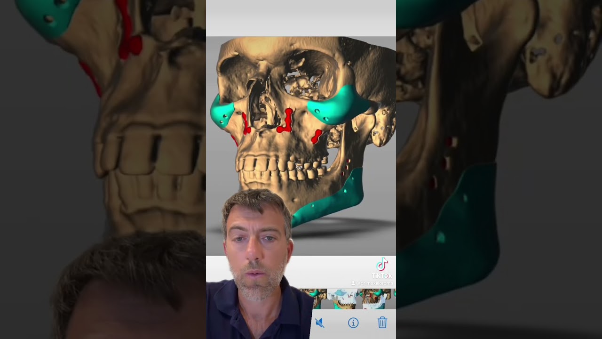Viewport: 602px width, 339px height.
Task: Open photo info with the circled i icon
Action: 353,323
